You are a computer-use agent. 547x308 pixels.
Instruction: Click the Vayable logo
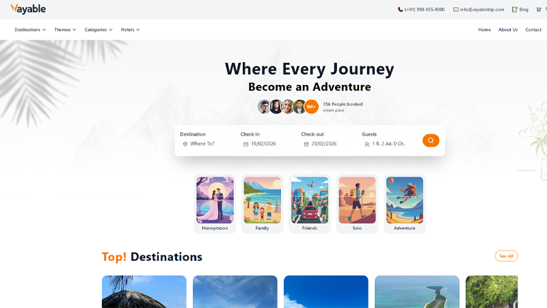pyautogui.click(x=28, y=9)
